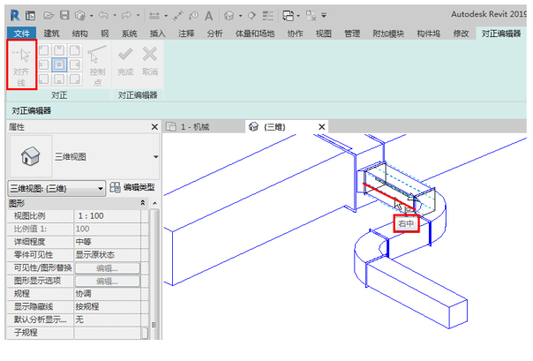Select the text tool A icon
Image resolution: width=533 pixels, height=361 pixels.
[x=209, y=16]
